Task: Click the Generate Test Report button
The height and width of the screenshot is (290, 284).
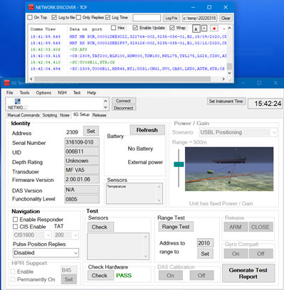Action: tap(248, 273)
